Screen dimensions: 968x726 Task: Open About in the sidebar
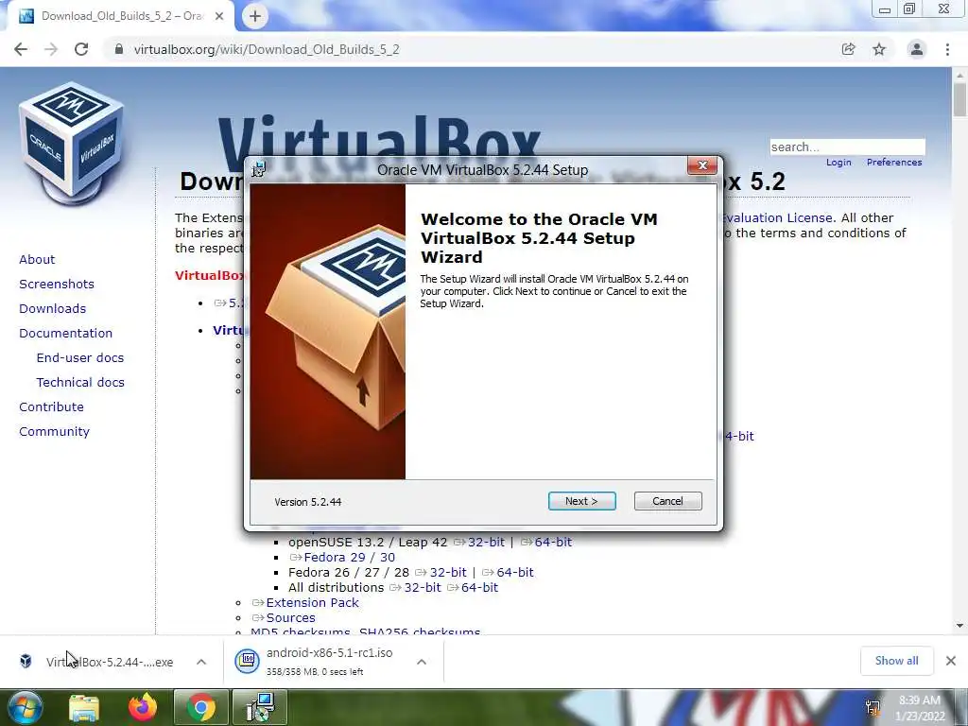[37, 259]
